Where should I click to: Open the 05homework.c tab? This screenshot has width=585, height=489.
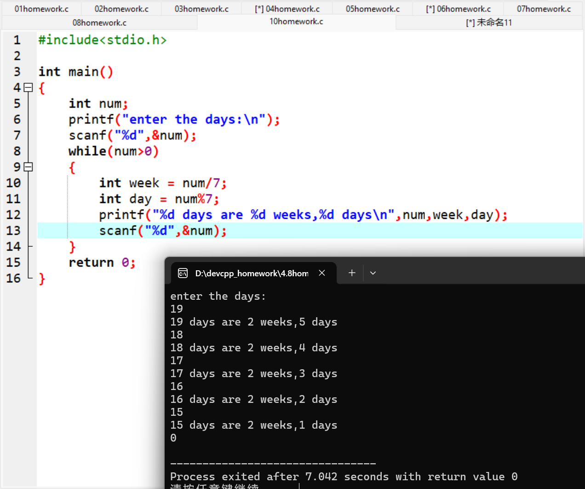click(373, 9)
